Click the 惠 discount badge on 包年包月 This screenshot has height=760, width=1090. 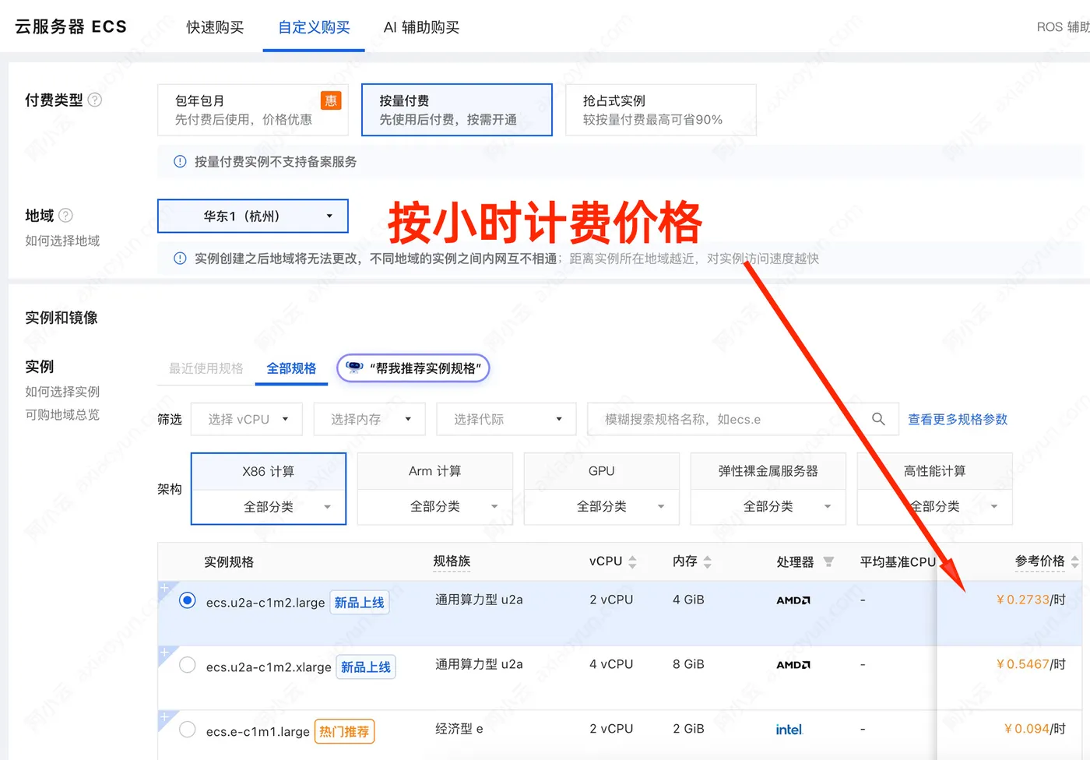[x=331, y=100]
